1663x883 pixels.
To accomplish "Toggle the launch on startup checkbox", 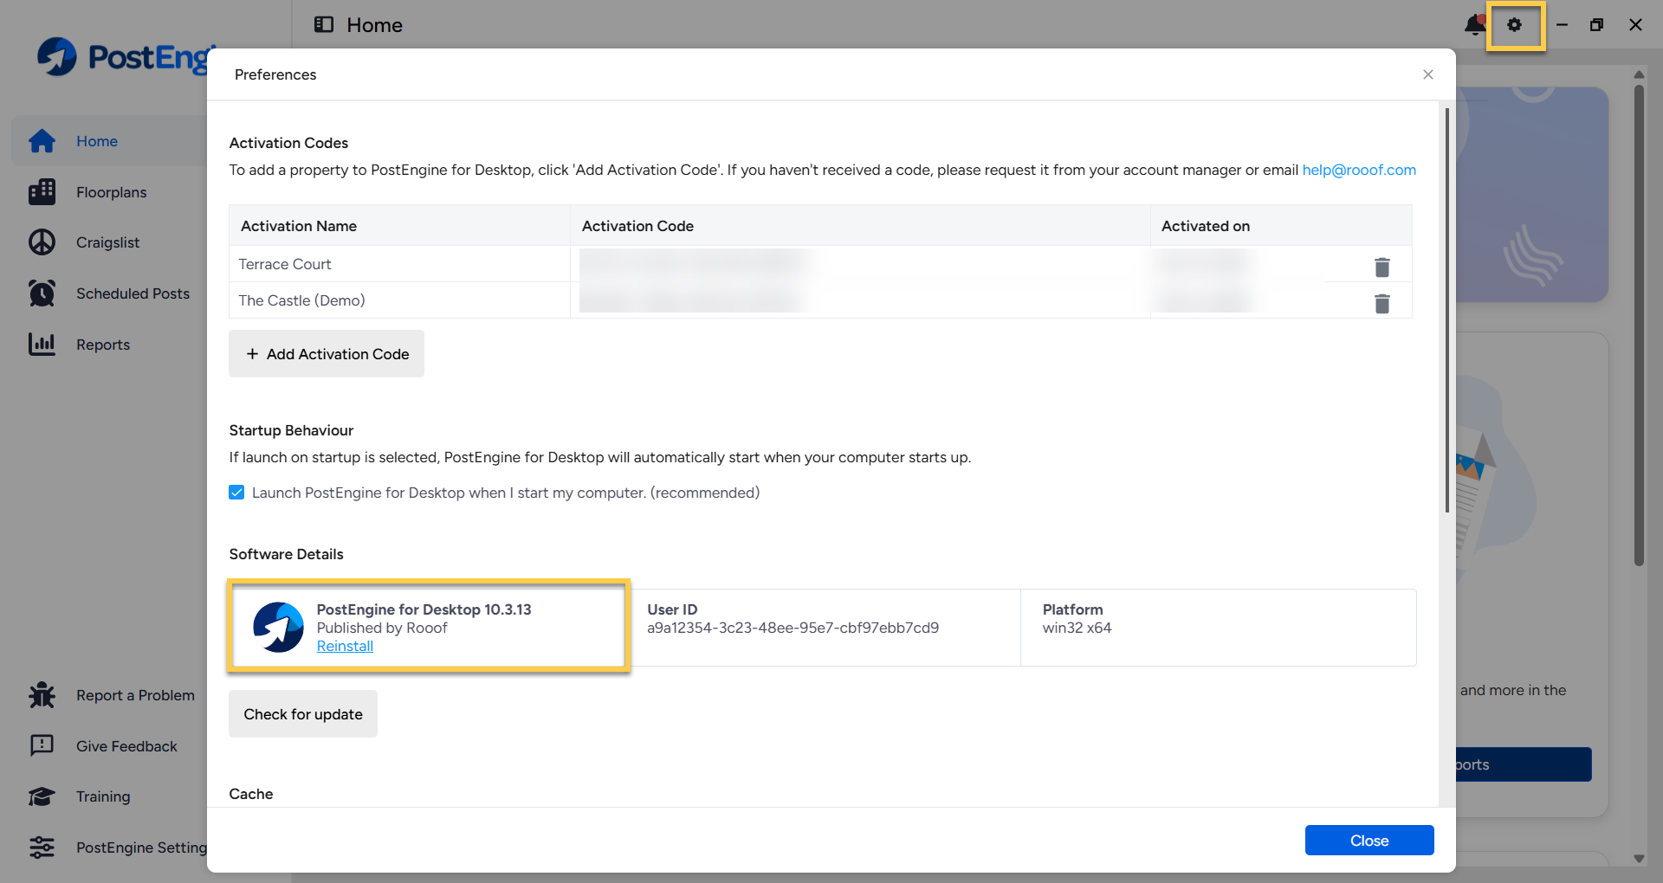I will tap(236, 493).
